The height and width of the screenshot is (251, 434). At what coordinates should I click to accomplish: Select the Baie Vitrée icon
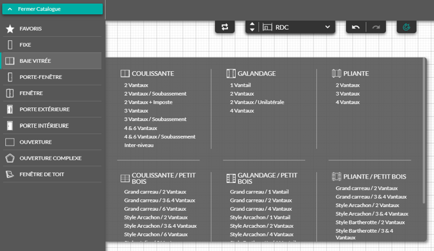click(10, 61)
